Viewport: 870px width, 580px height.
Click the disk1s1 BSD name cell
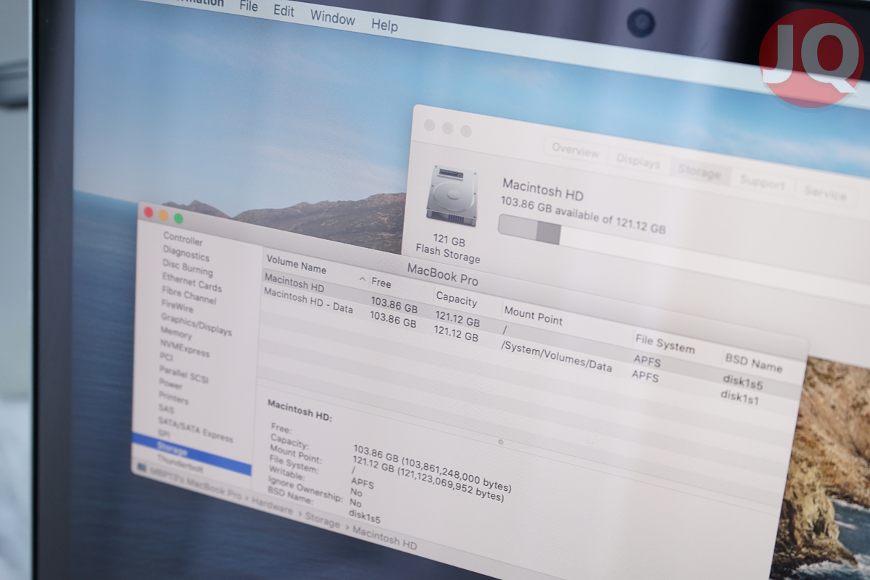(739, 397)
